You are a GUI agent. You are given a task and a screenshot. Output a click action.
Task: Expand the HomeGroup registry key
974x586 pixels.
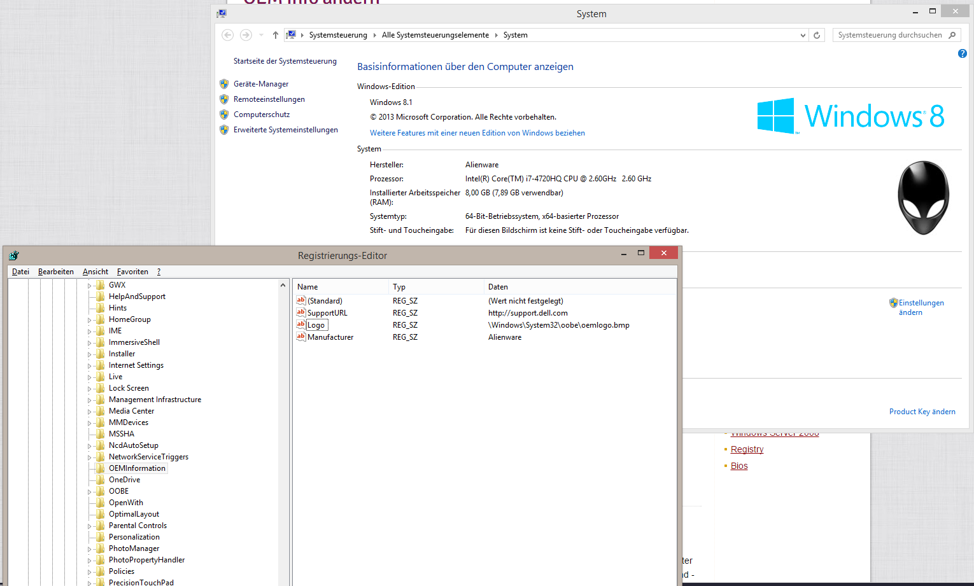point(90,320)
